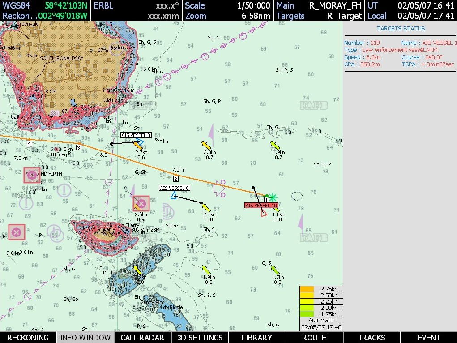Image resolution: width=457 pixels, height=343 pixels.
Task: Select the wreck symbol near the FIRTH label
Action: 32,176
